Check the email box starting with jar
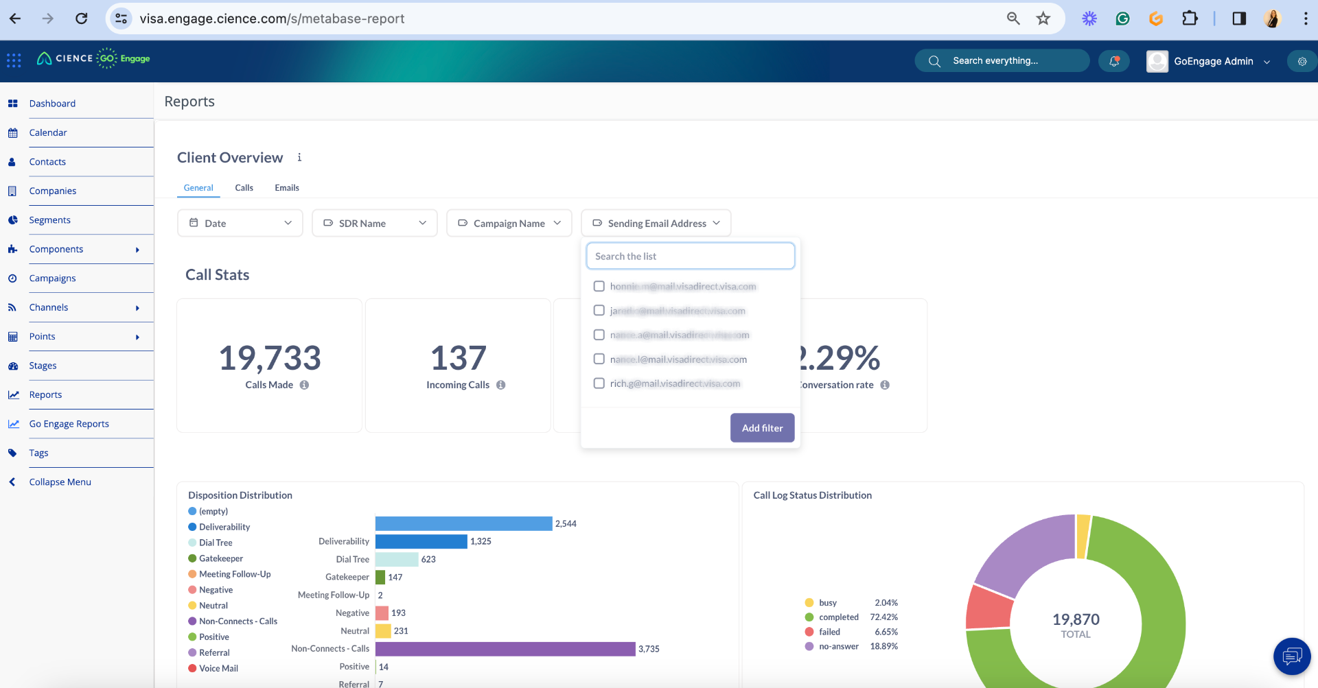Image resolution: width=1318 pixels, height=688 pixels. coord(599,311)
